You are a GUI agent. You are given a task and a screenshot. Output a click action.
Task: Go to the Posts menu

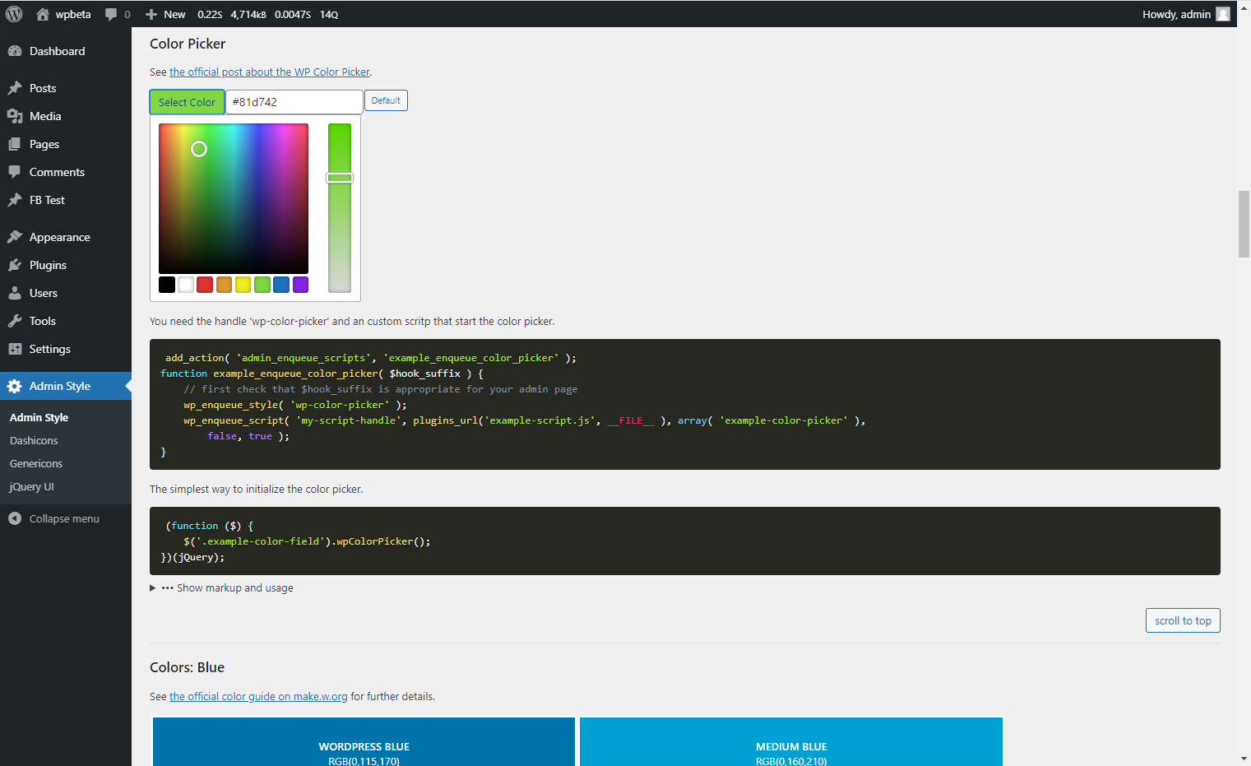66,88
